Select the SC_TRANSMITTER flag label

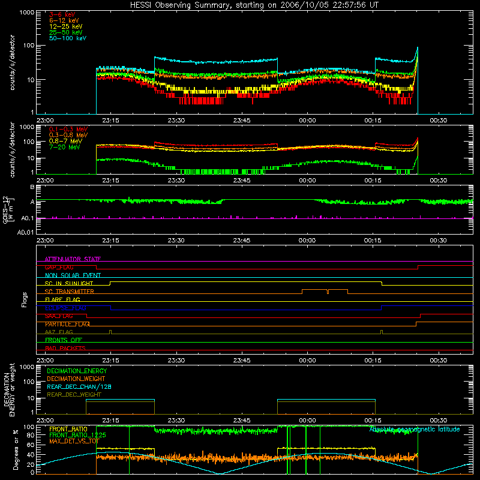[69, 292]
